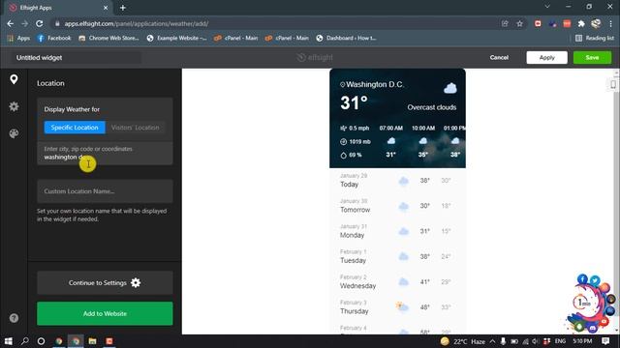Open the Dashboard bookmark

pos(347,38)
